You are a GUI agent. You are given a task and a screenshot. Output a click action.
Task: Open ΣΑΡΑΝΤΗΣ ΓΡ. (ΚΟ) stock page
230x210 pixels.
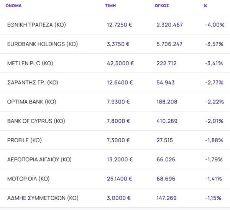33,82
